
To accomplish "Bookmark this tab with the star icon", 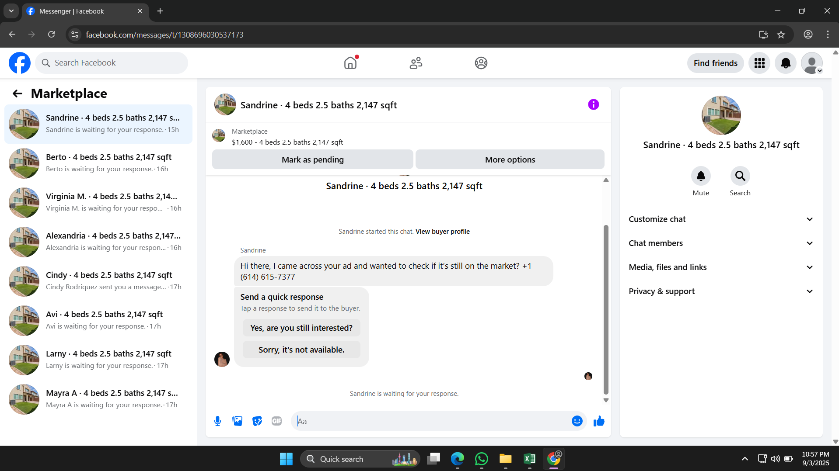I will click(781, 35).
